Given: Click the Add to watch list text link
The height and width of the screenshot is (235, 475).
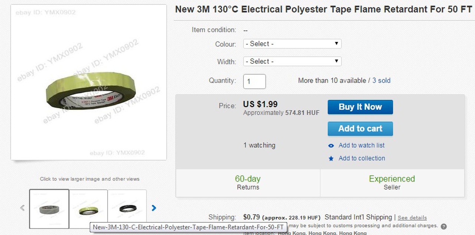Looking at the screenshot, I should [x=361, y=146].
